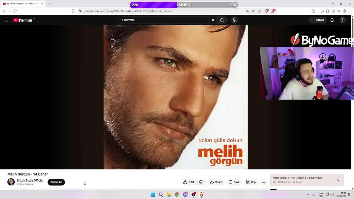The height and width of the screenshot is (199, 354).
Task: Open Leo AI sparkle icon
Action: [x=339, y=11]
